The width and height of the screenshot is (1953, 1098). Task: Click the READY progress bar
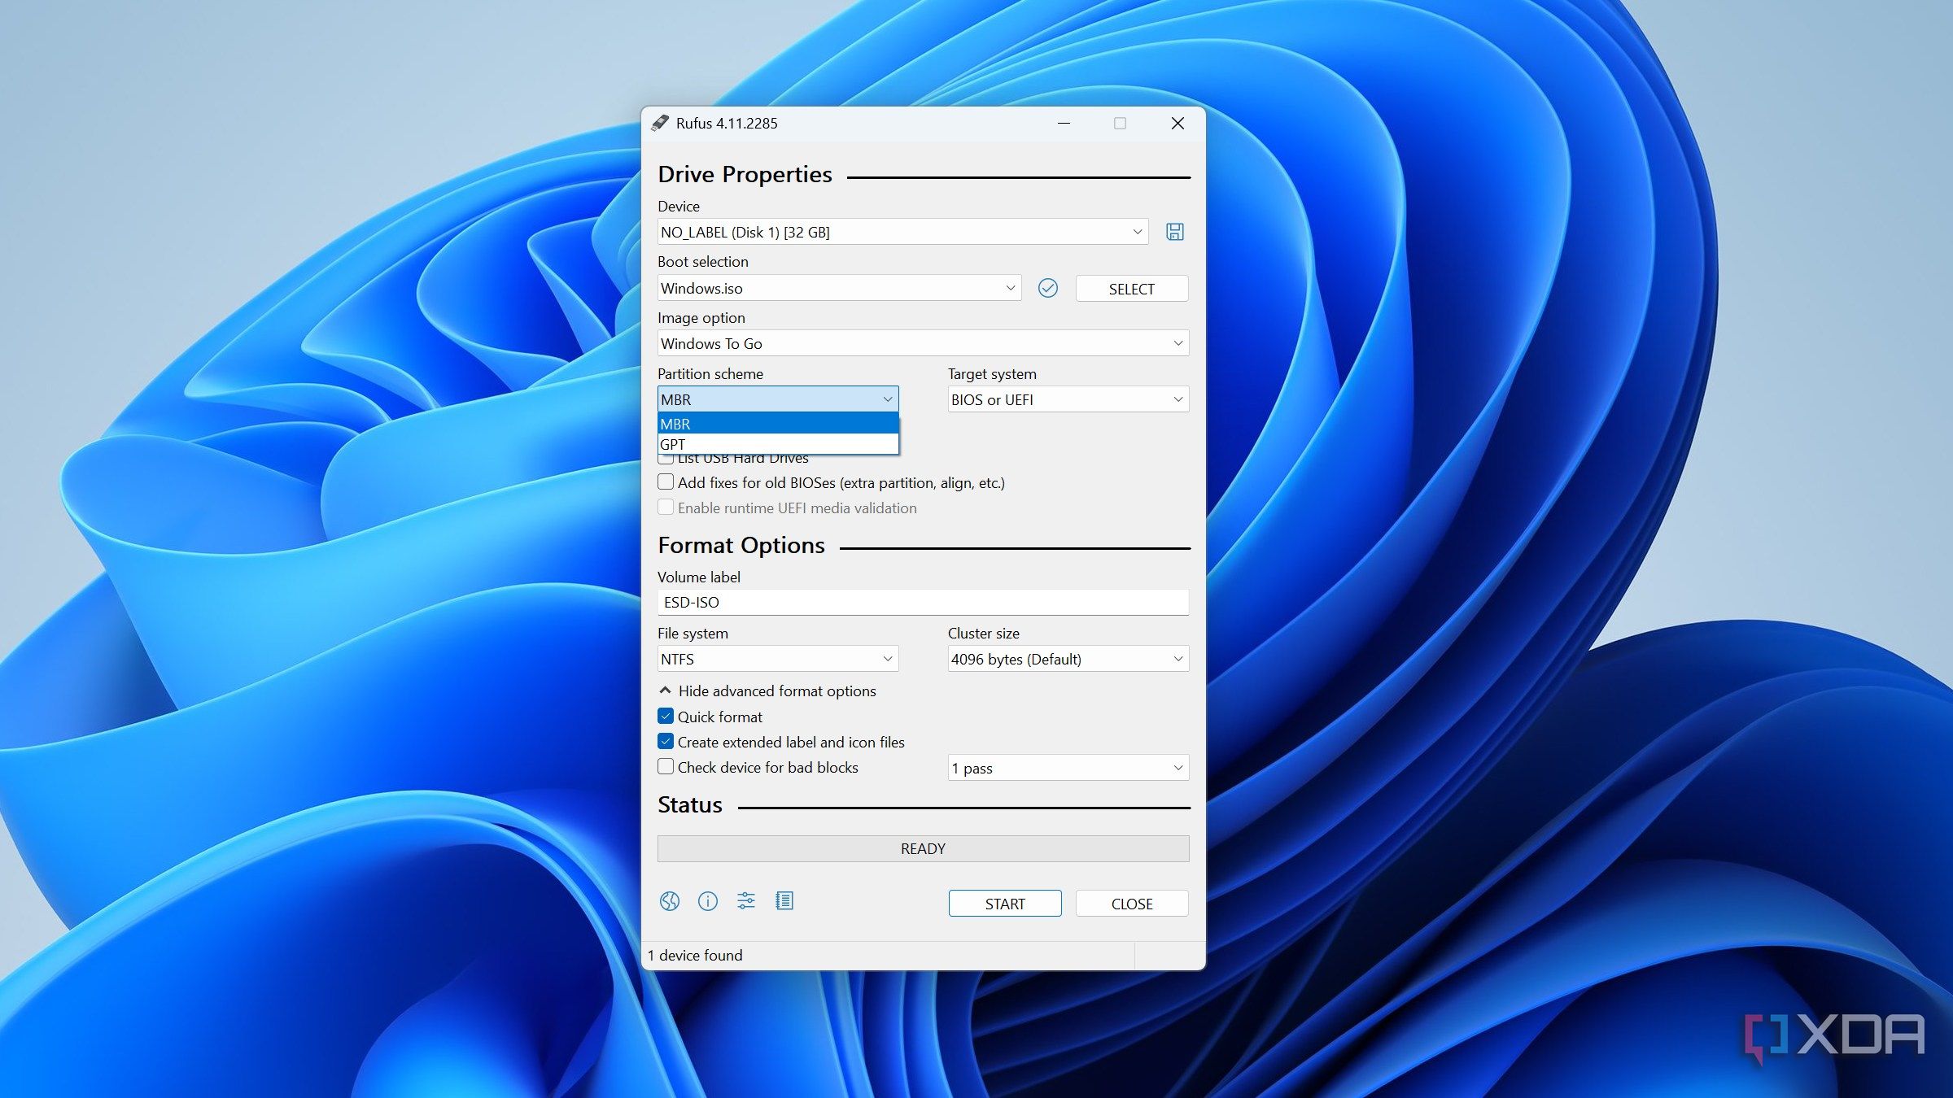point(923,848)
